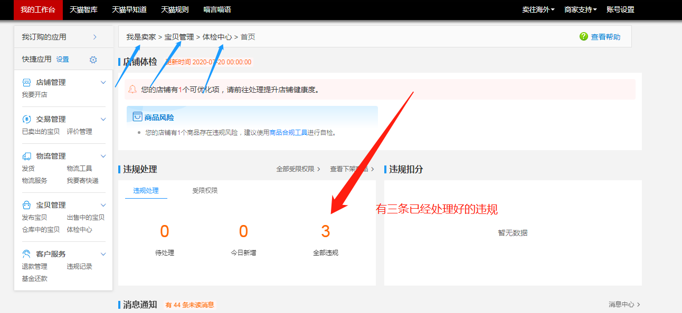Screen dimensions: 682x313
Task: Click the green question mark help icon
Action: click(x=583, y=36)
